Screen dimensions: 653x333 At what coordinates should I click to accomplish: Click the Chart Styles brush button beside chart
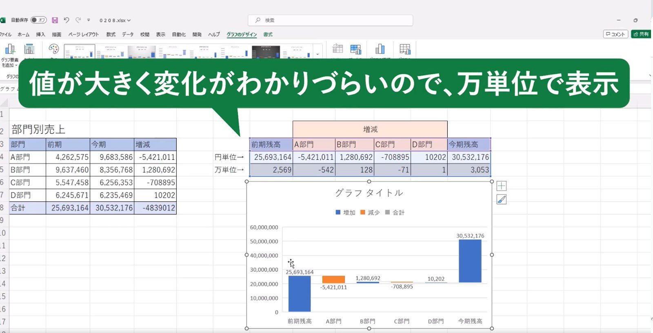pyautogui.click(x=501, y=199)
